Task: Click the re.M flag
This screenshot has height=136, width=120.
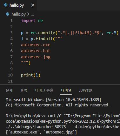Action: 111,33
